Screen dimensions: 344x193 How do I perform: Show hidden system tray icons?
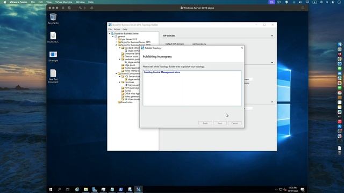click(x=276, y=189)
